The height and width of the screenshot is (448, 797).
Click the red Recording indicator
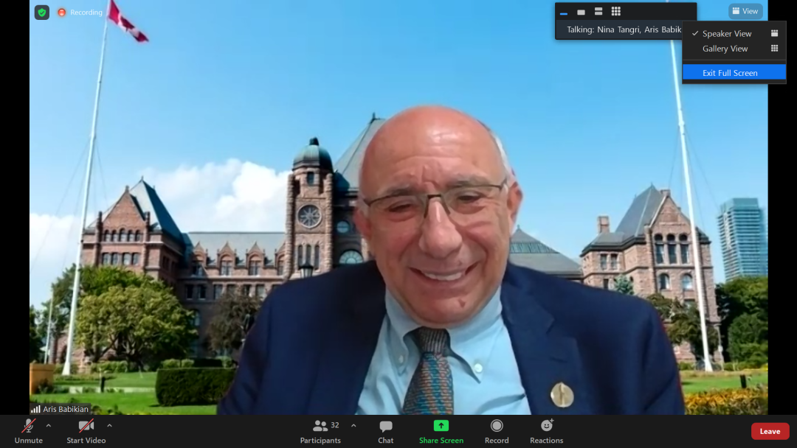[x=80, y=13]
